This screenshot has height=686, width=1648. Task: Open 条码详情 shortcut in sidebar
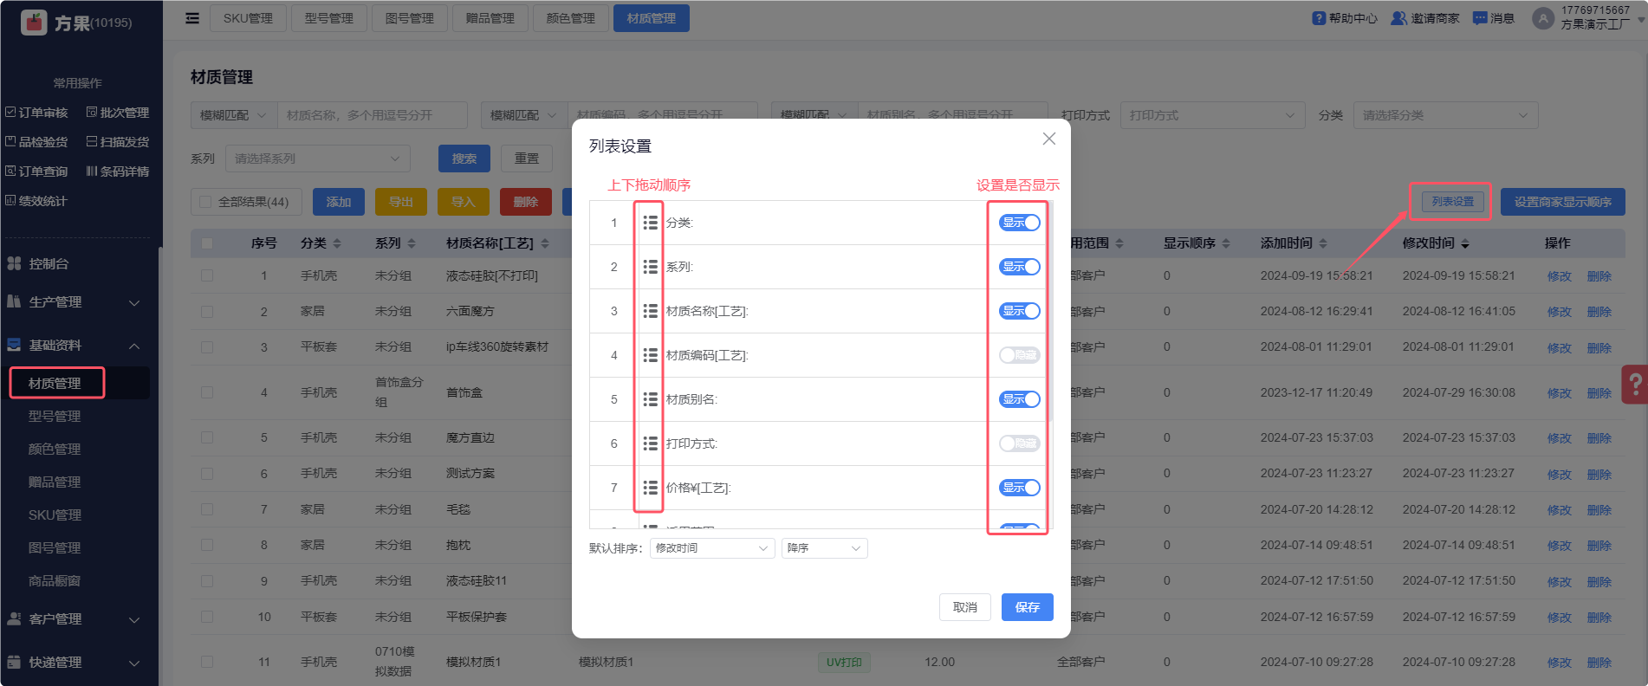tap(118, 171)
